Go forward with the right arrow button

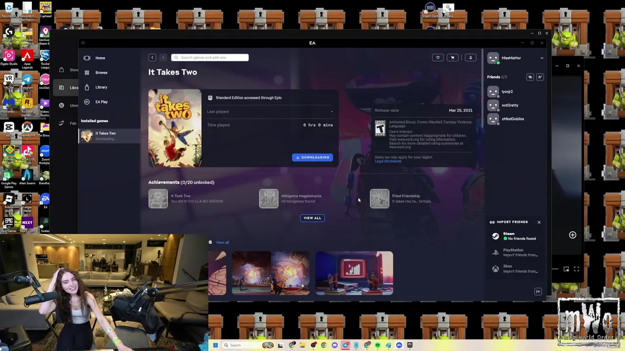click(163, 58)
